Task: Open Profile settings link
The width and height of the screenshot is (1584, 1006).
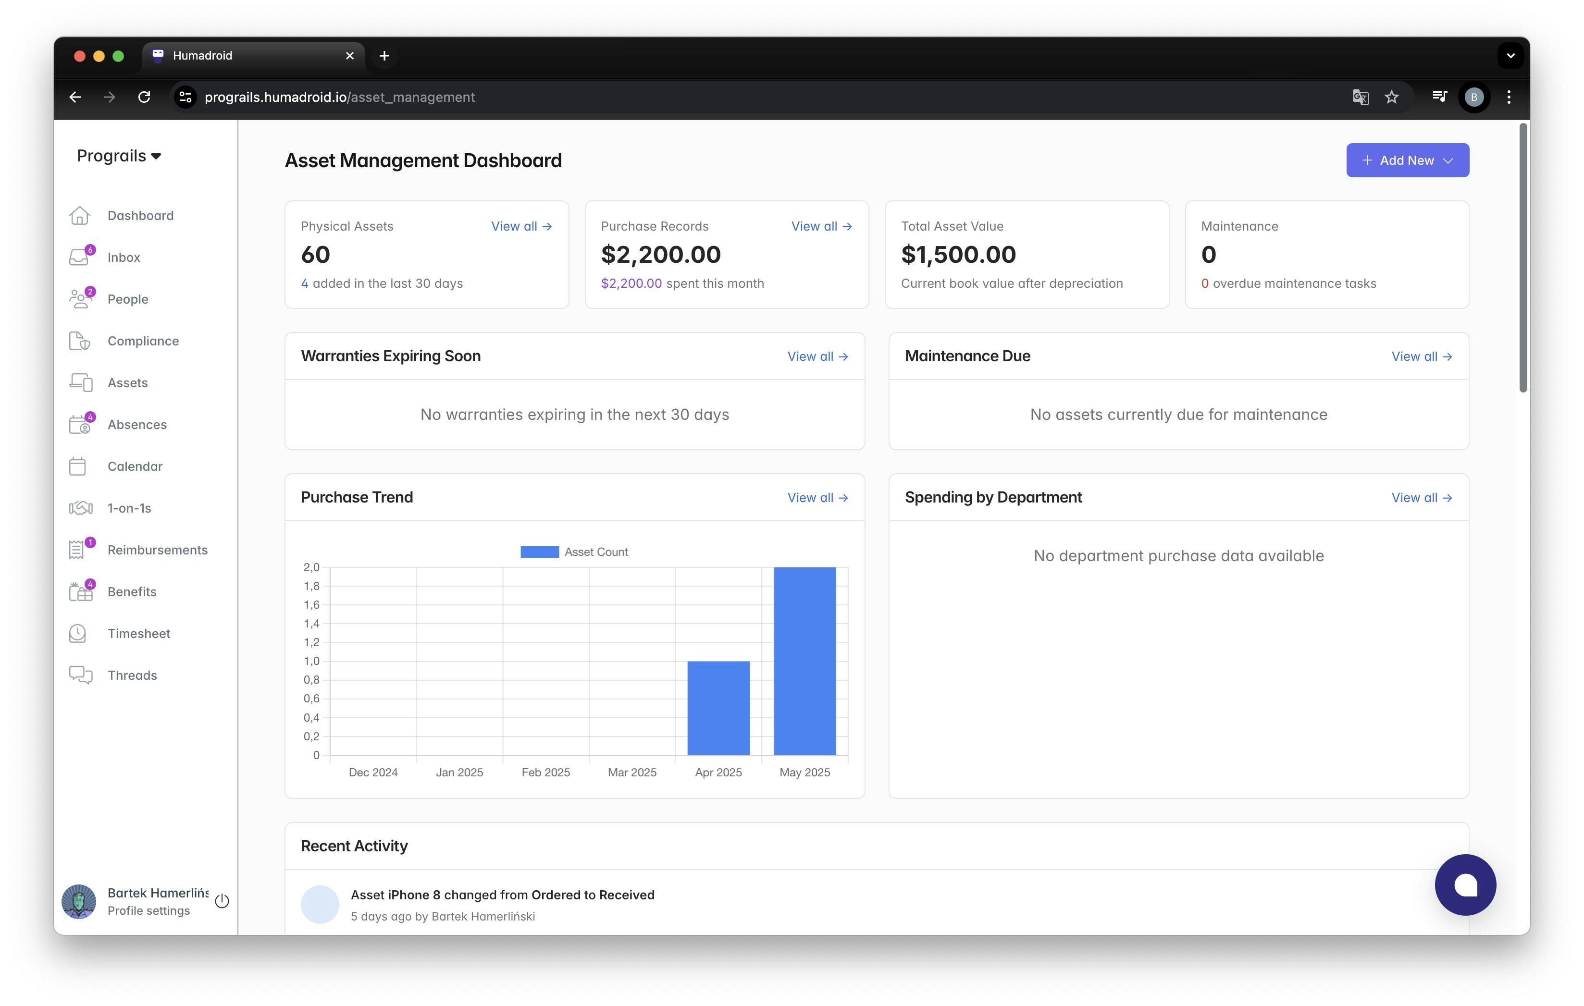Action: [x=148, y=911]
